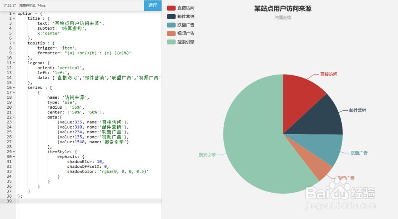The height and width of the screenshot is (219, 398).
Task: Click the chart title 某站点用户访问来源
Action: (283, 9)
